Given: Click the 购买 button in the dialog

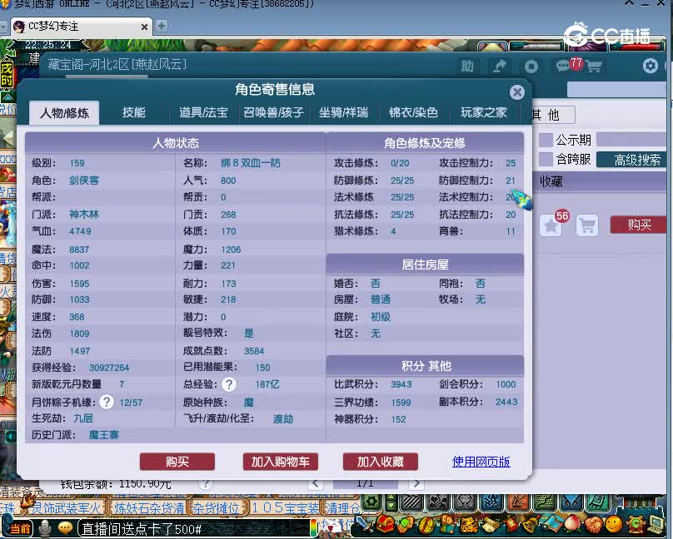Looking at the screenshot, I should point(177,462).
